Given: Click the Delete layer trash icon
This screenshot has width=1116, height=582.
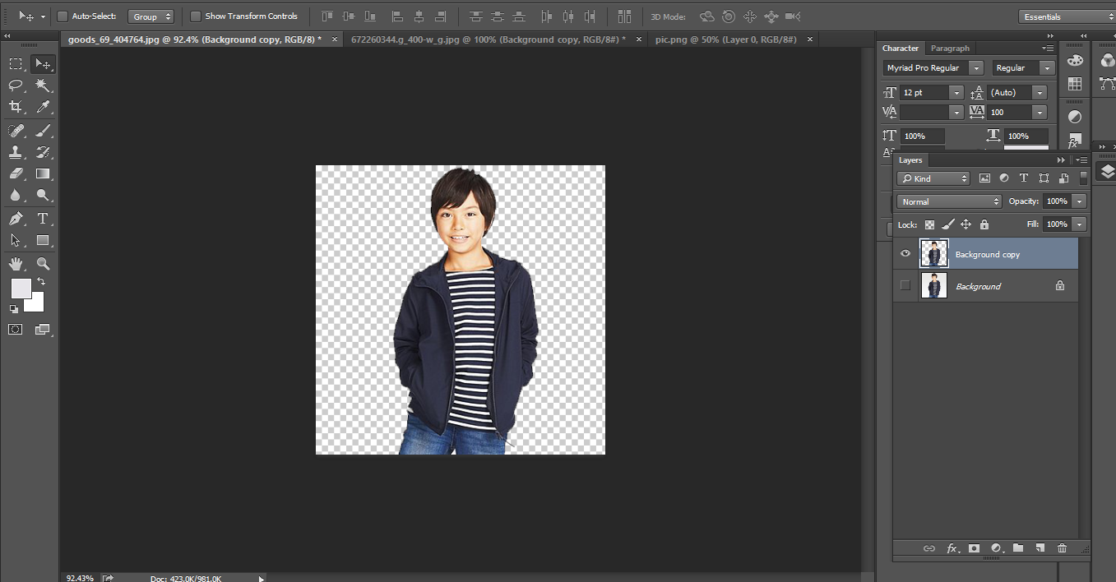Looking at the screenshot, I should coord(1062,548).
